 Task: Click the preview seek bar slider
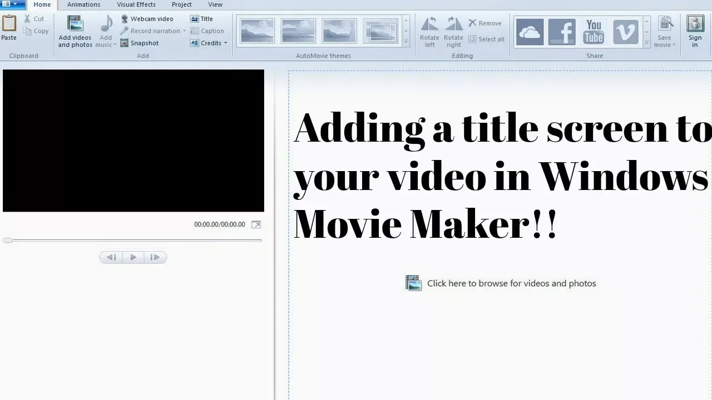click(x=8, y=240)
